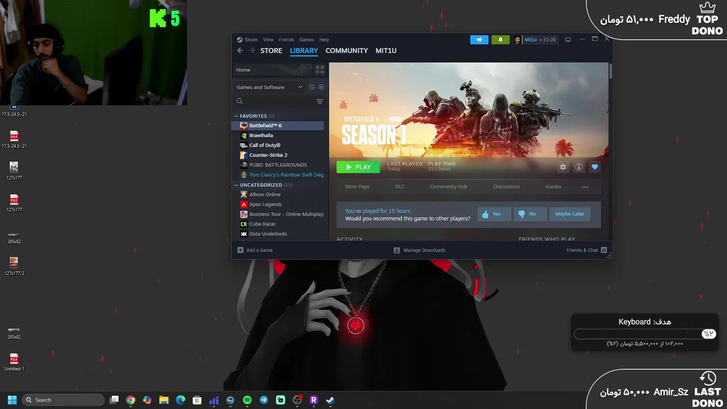Screen dimensions: 727x409
Task: Switch to Big Picture mode icon
Action: [567, 40]
